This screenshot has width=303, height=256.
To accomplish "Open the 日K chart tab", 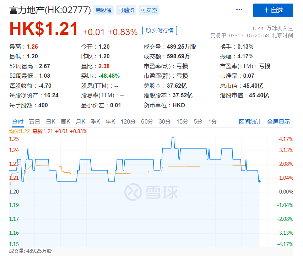I will pos(51,121).
